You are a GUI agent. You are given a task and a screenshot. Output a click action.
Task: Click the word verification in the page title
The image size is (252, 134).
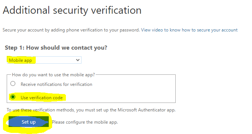pos(116,10)
